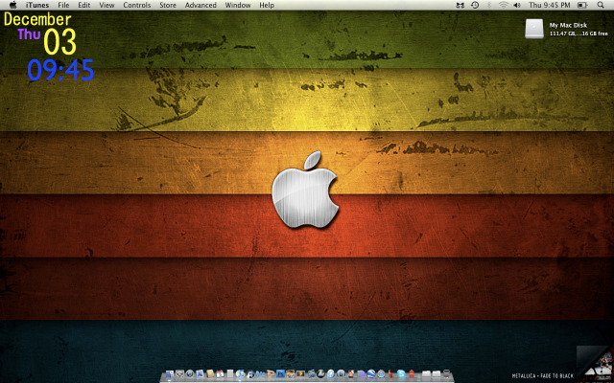This screenshot has height=383, width=614.
Task: Open the Apple menu
Action: click(x=12, y=5)
